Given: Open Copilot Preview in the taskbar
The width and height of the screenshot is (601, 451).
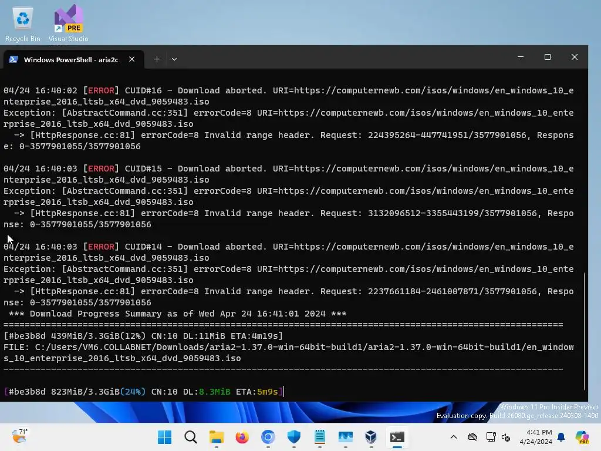Looking at the screenshot, I should coord(582,437).
